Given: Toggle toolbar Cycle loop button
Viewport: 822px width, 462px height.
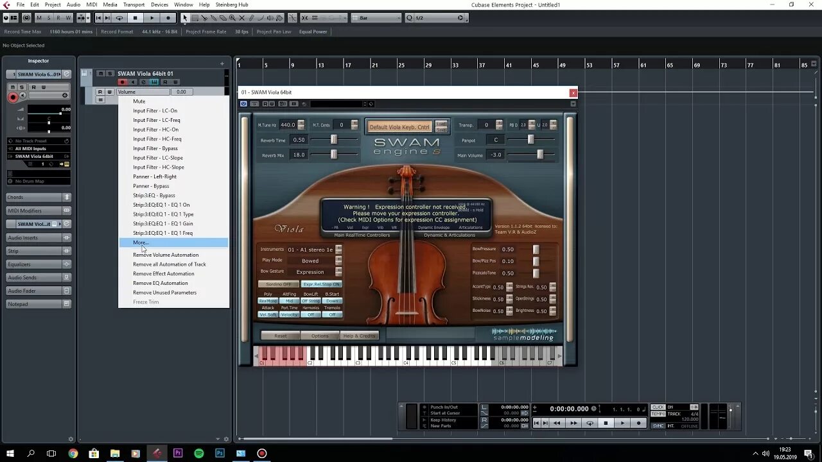Looking at the screenshot, I should click(x=119, y=18).
